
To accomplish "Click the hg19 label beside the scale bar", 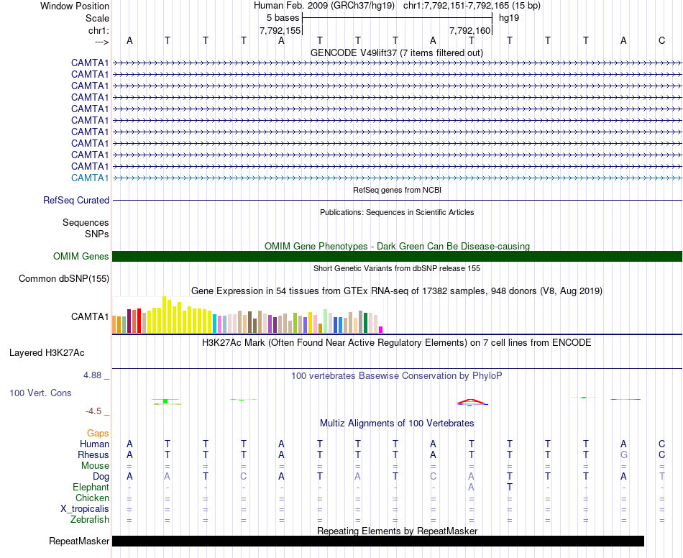I will coord(509,18).
